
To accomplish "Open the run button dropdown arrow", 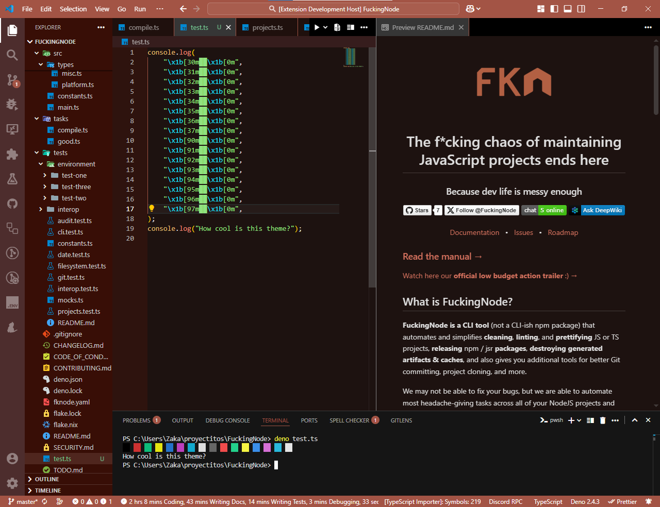I will [325, 27].
